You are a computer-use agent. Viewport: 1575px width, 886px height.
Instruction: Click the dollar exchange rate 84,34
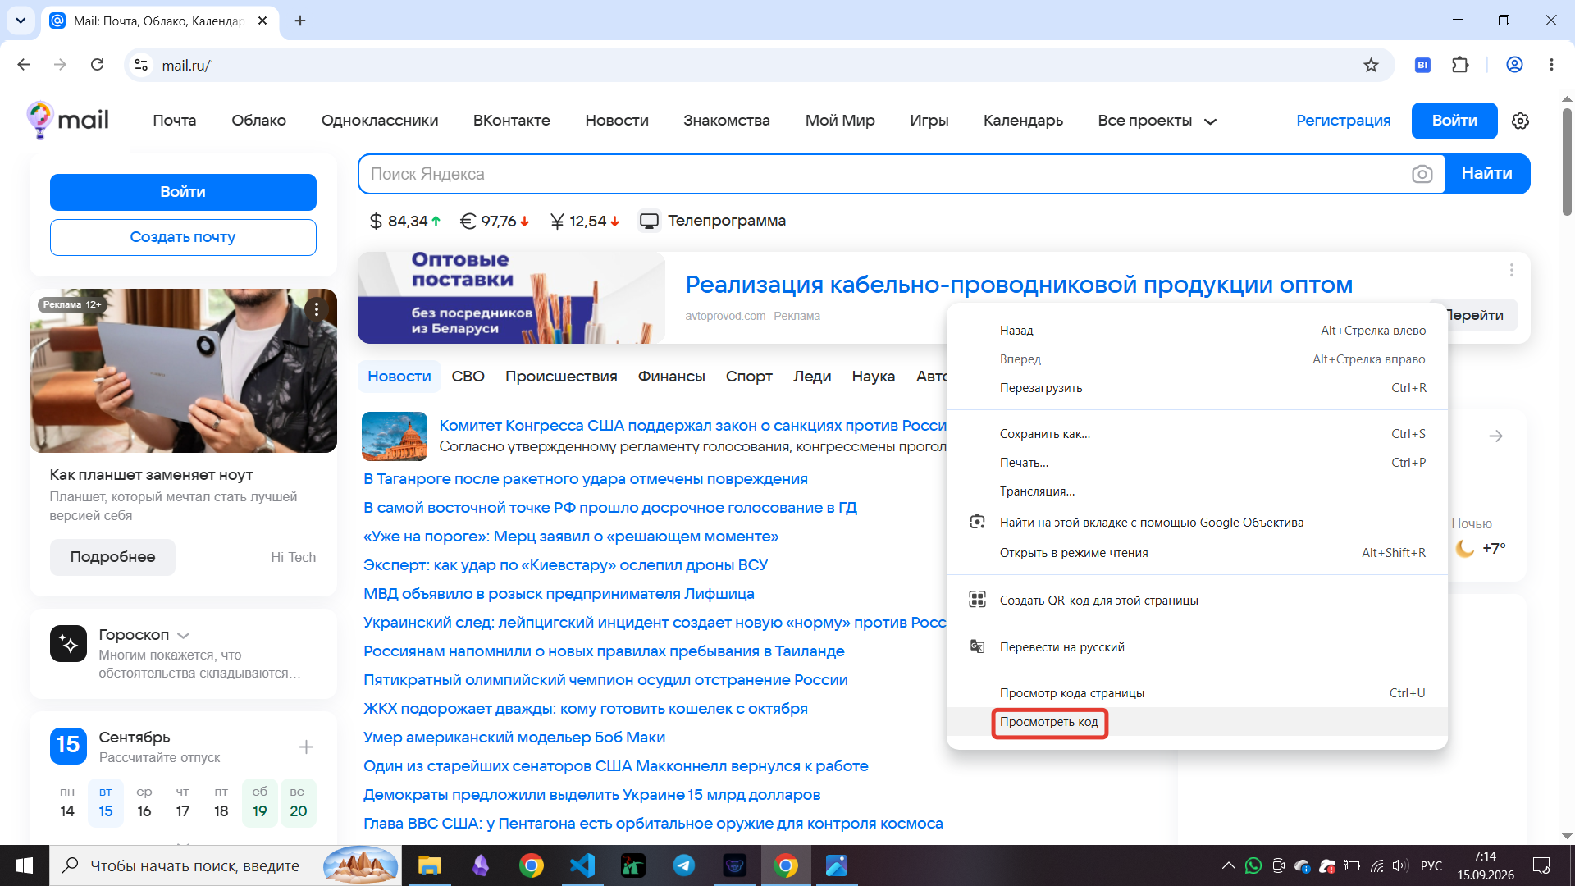pyautogui.click(x=405, y=221)
